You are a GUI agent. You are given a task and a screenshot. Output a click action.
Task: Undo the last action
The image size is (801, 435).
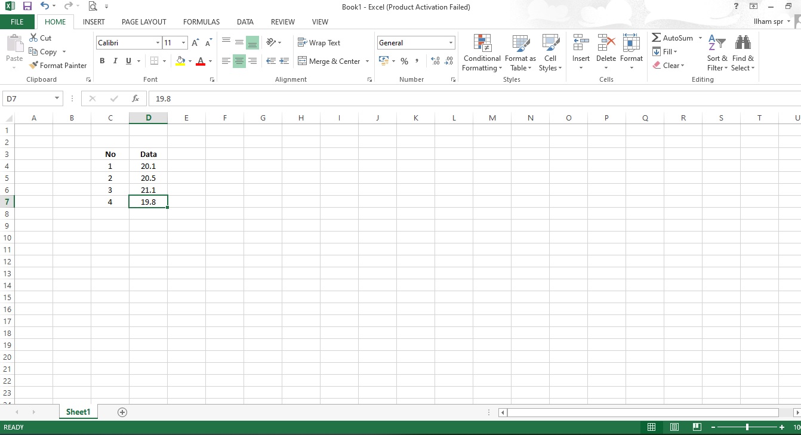pyautogui.click(x=45, y=6)
